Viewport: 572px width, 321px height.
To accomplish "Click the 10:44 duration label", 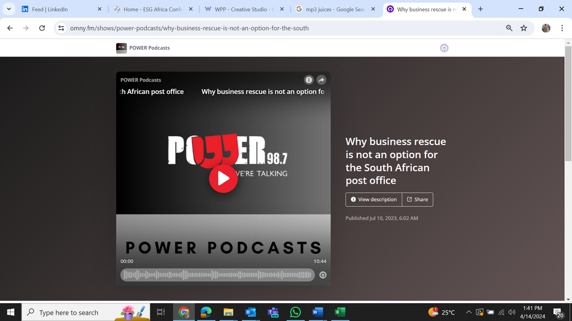I will pos(320,262).
